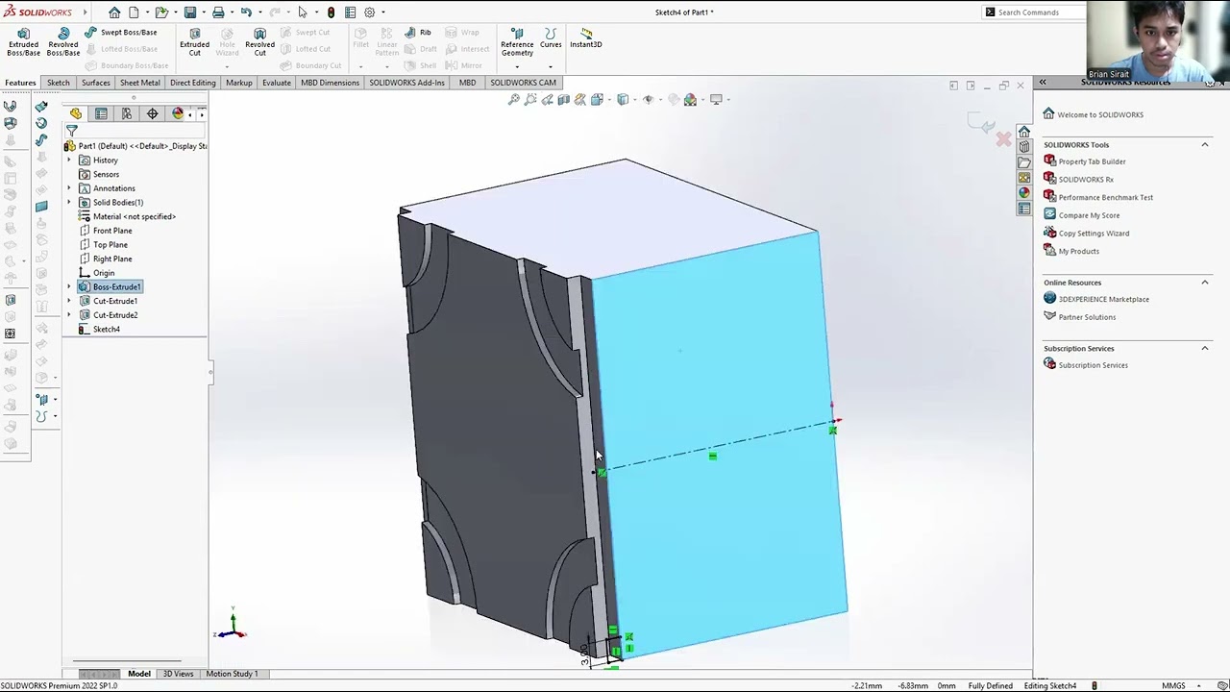Expand the Annotations tree node
The image size is (1230, 692).
69,188
